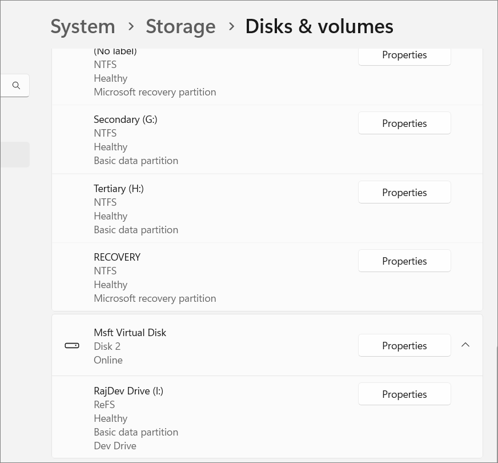Open Properties for the (No label) partition
This screenshot has width=498, height=463.
tap(404, 55)
